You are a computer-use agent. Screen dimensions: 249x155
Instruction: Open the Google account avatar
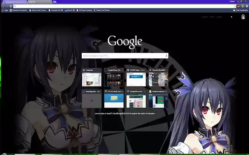pos(243,17)
